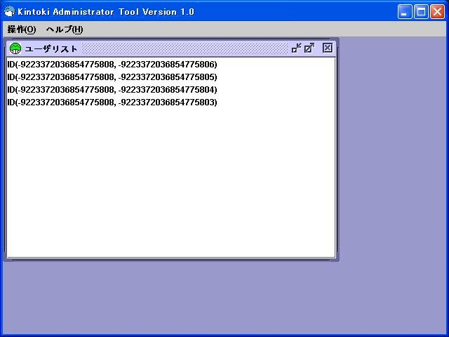Click the Kintoki app icon in title bar

[x=8, y=12]
